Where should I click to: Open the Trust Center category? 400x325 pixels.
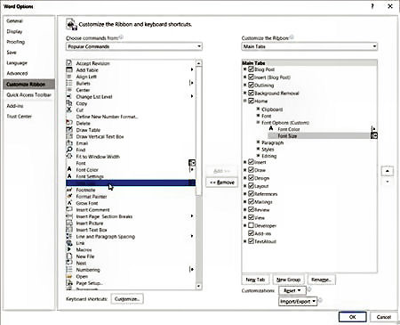(x=20, y=116)
